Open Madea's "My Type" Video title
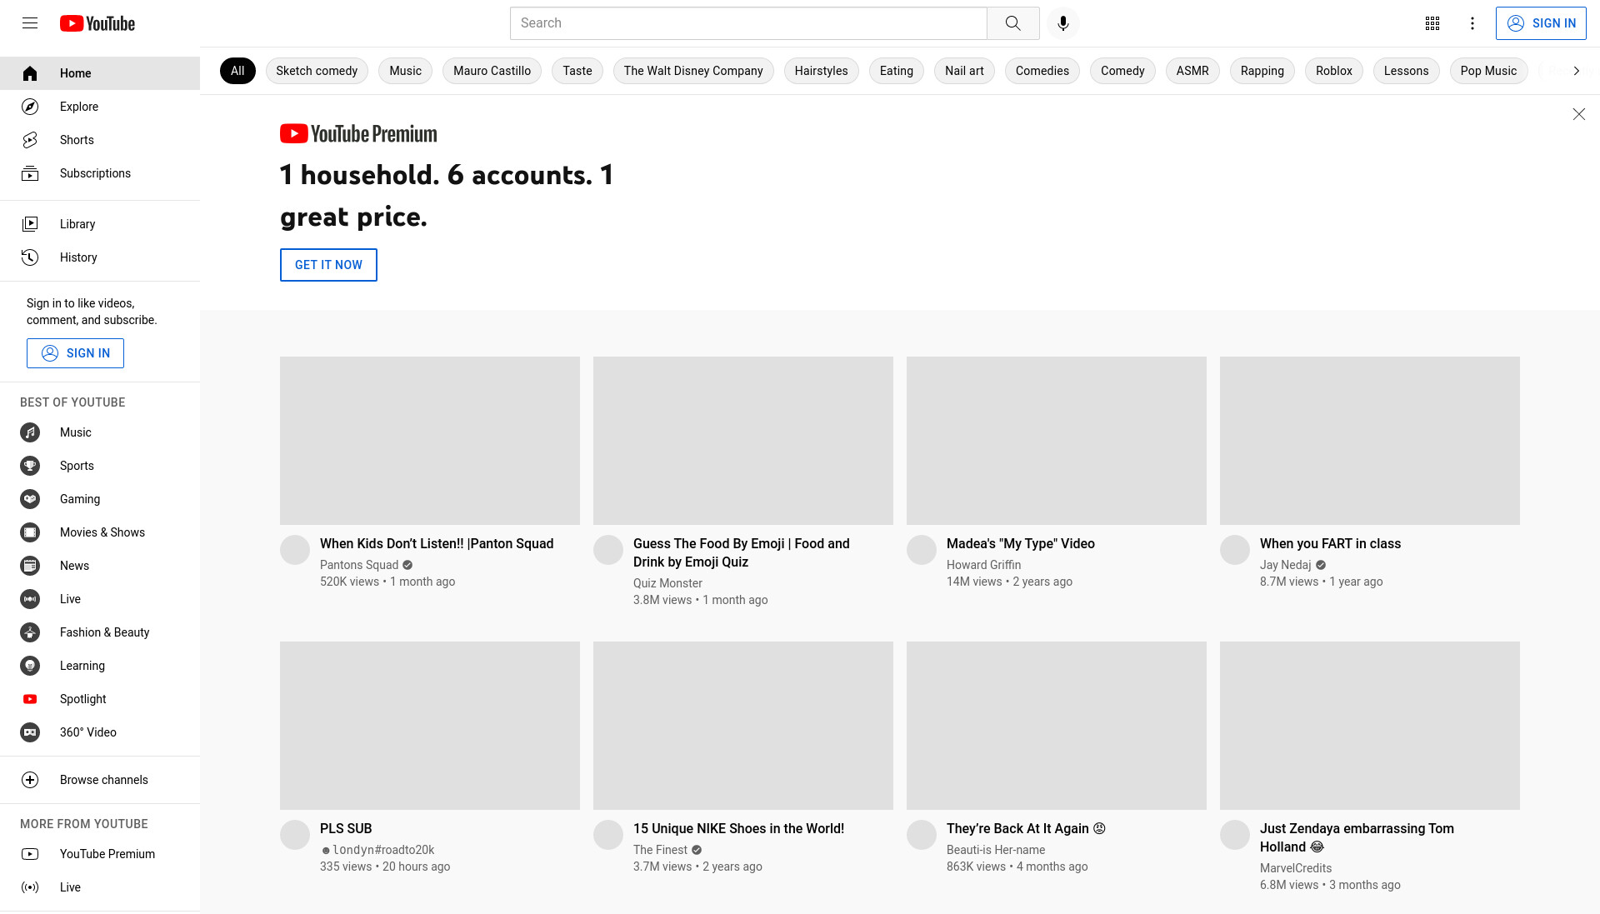This screenshot has height=914, width=1600. 1021,543
